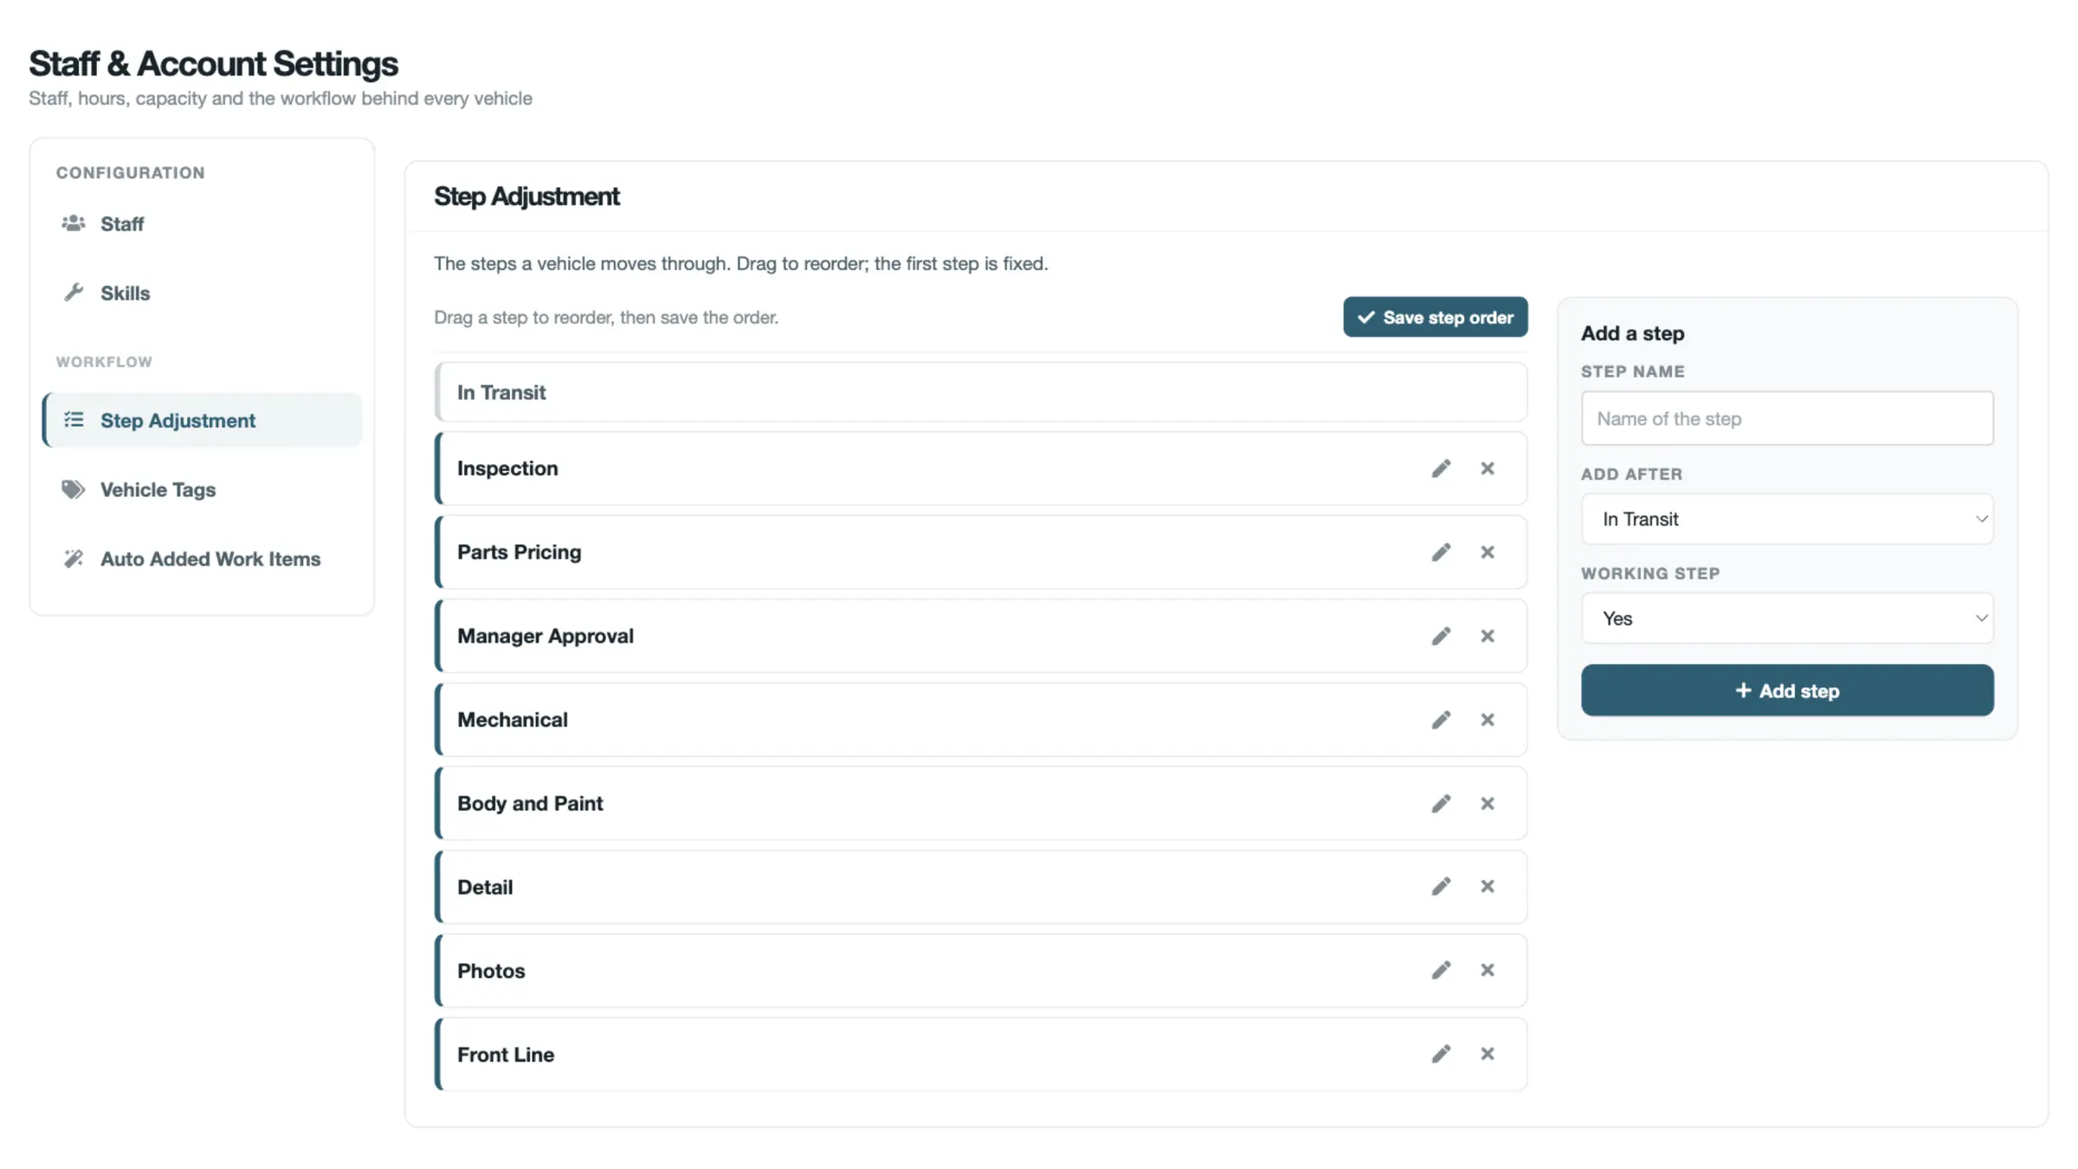Select the Front Line step label
Image resolution: width=2078 pixels, height=1169 pixels.
click(506, 1055)
